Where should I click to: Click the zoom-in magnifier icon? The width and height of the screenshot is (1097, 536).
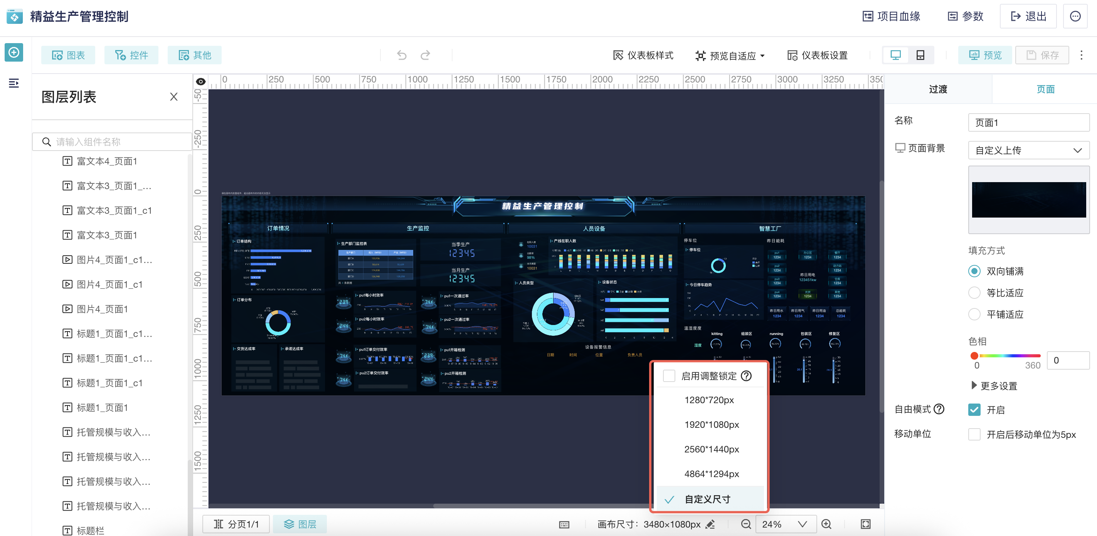pyautogui.click(x=826, y=524)
